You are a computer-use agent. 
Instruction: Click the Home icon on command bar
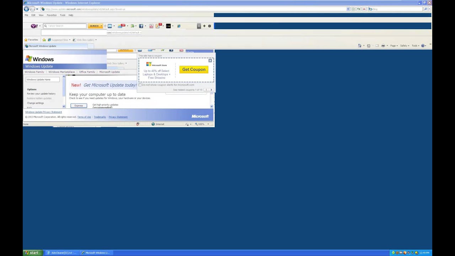360,46
